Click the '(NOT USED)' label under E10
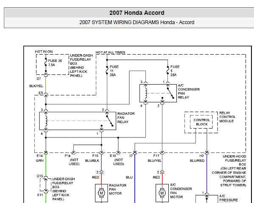This screenshot has height=203, width=254. [x=119, y=162]
